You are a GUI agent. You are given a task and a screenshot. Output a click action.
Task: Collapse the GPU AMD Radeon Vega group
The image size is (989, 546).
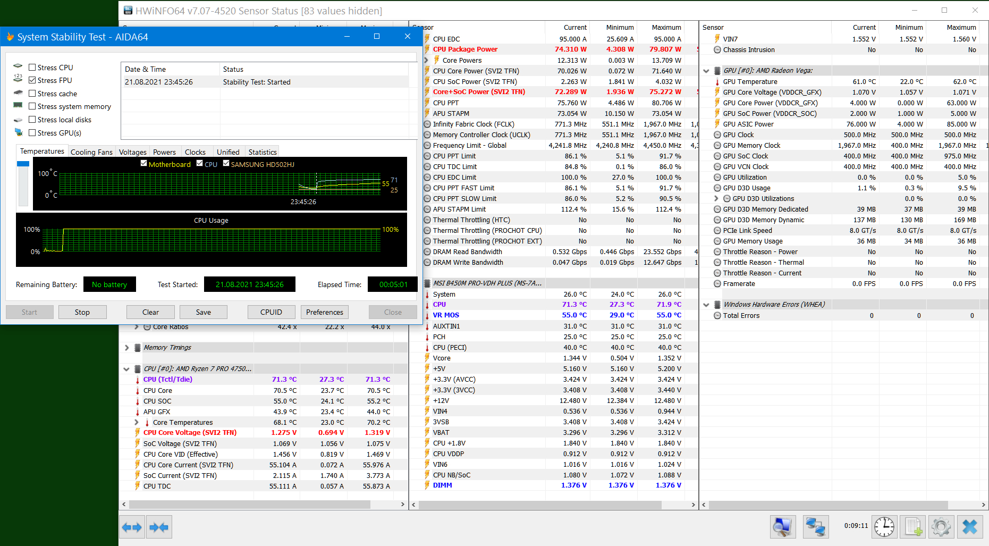pos(706,71)
